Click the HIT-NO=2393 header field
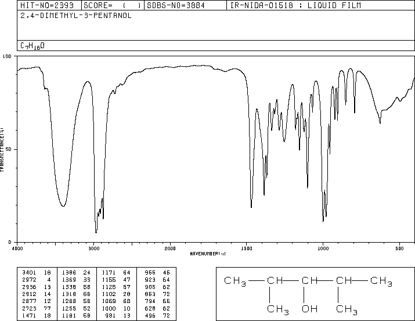415x321 pixels. click(47, 5)
